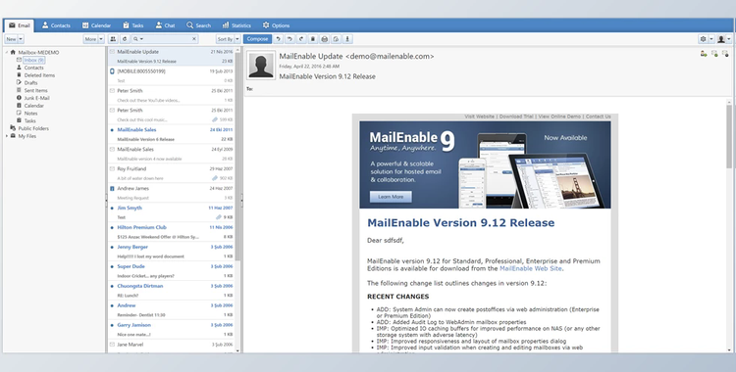The image size is (736, 372).
Task: Open the Junk E-Mail folder
Action: (36, 98)
